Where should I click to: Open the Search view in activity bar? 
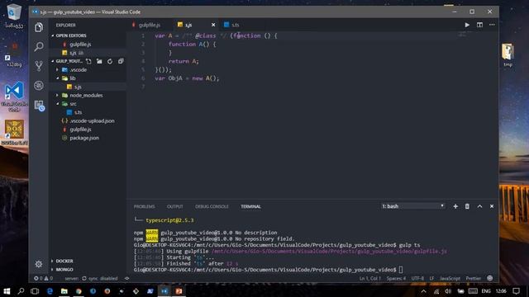(x=39, y=46)
